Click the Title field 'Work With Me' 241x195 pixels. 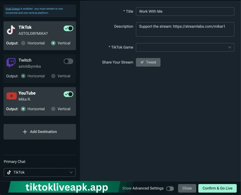click(x=185, y=12)
